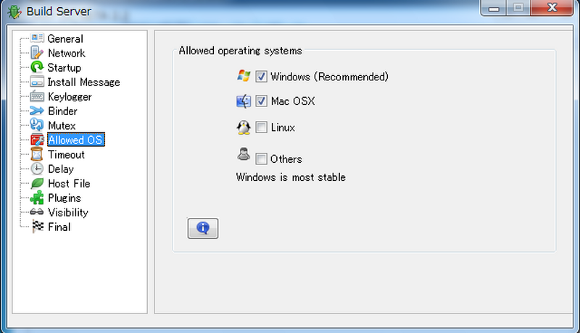Click the General icon in the sidebar

[x=37, y=39]
